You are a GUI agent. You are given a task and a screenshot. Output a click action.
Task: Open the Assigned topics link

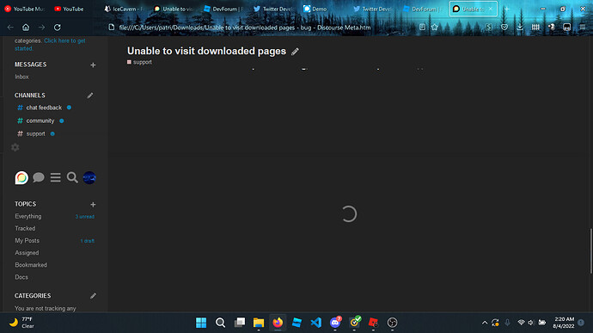(27, 253)
